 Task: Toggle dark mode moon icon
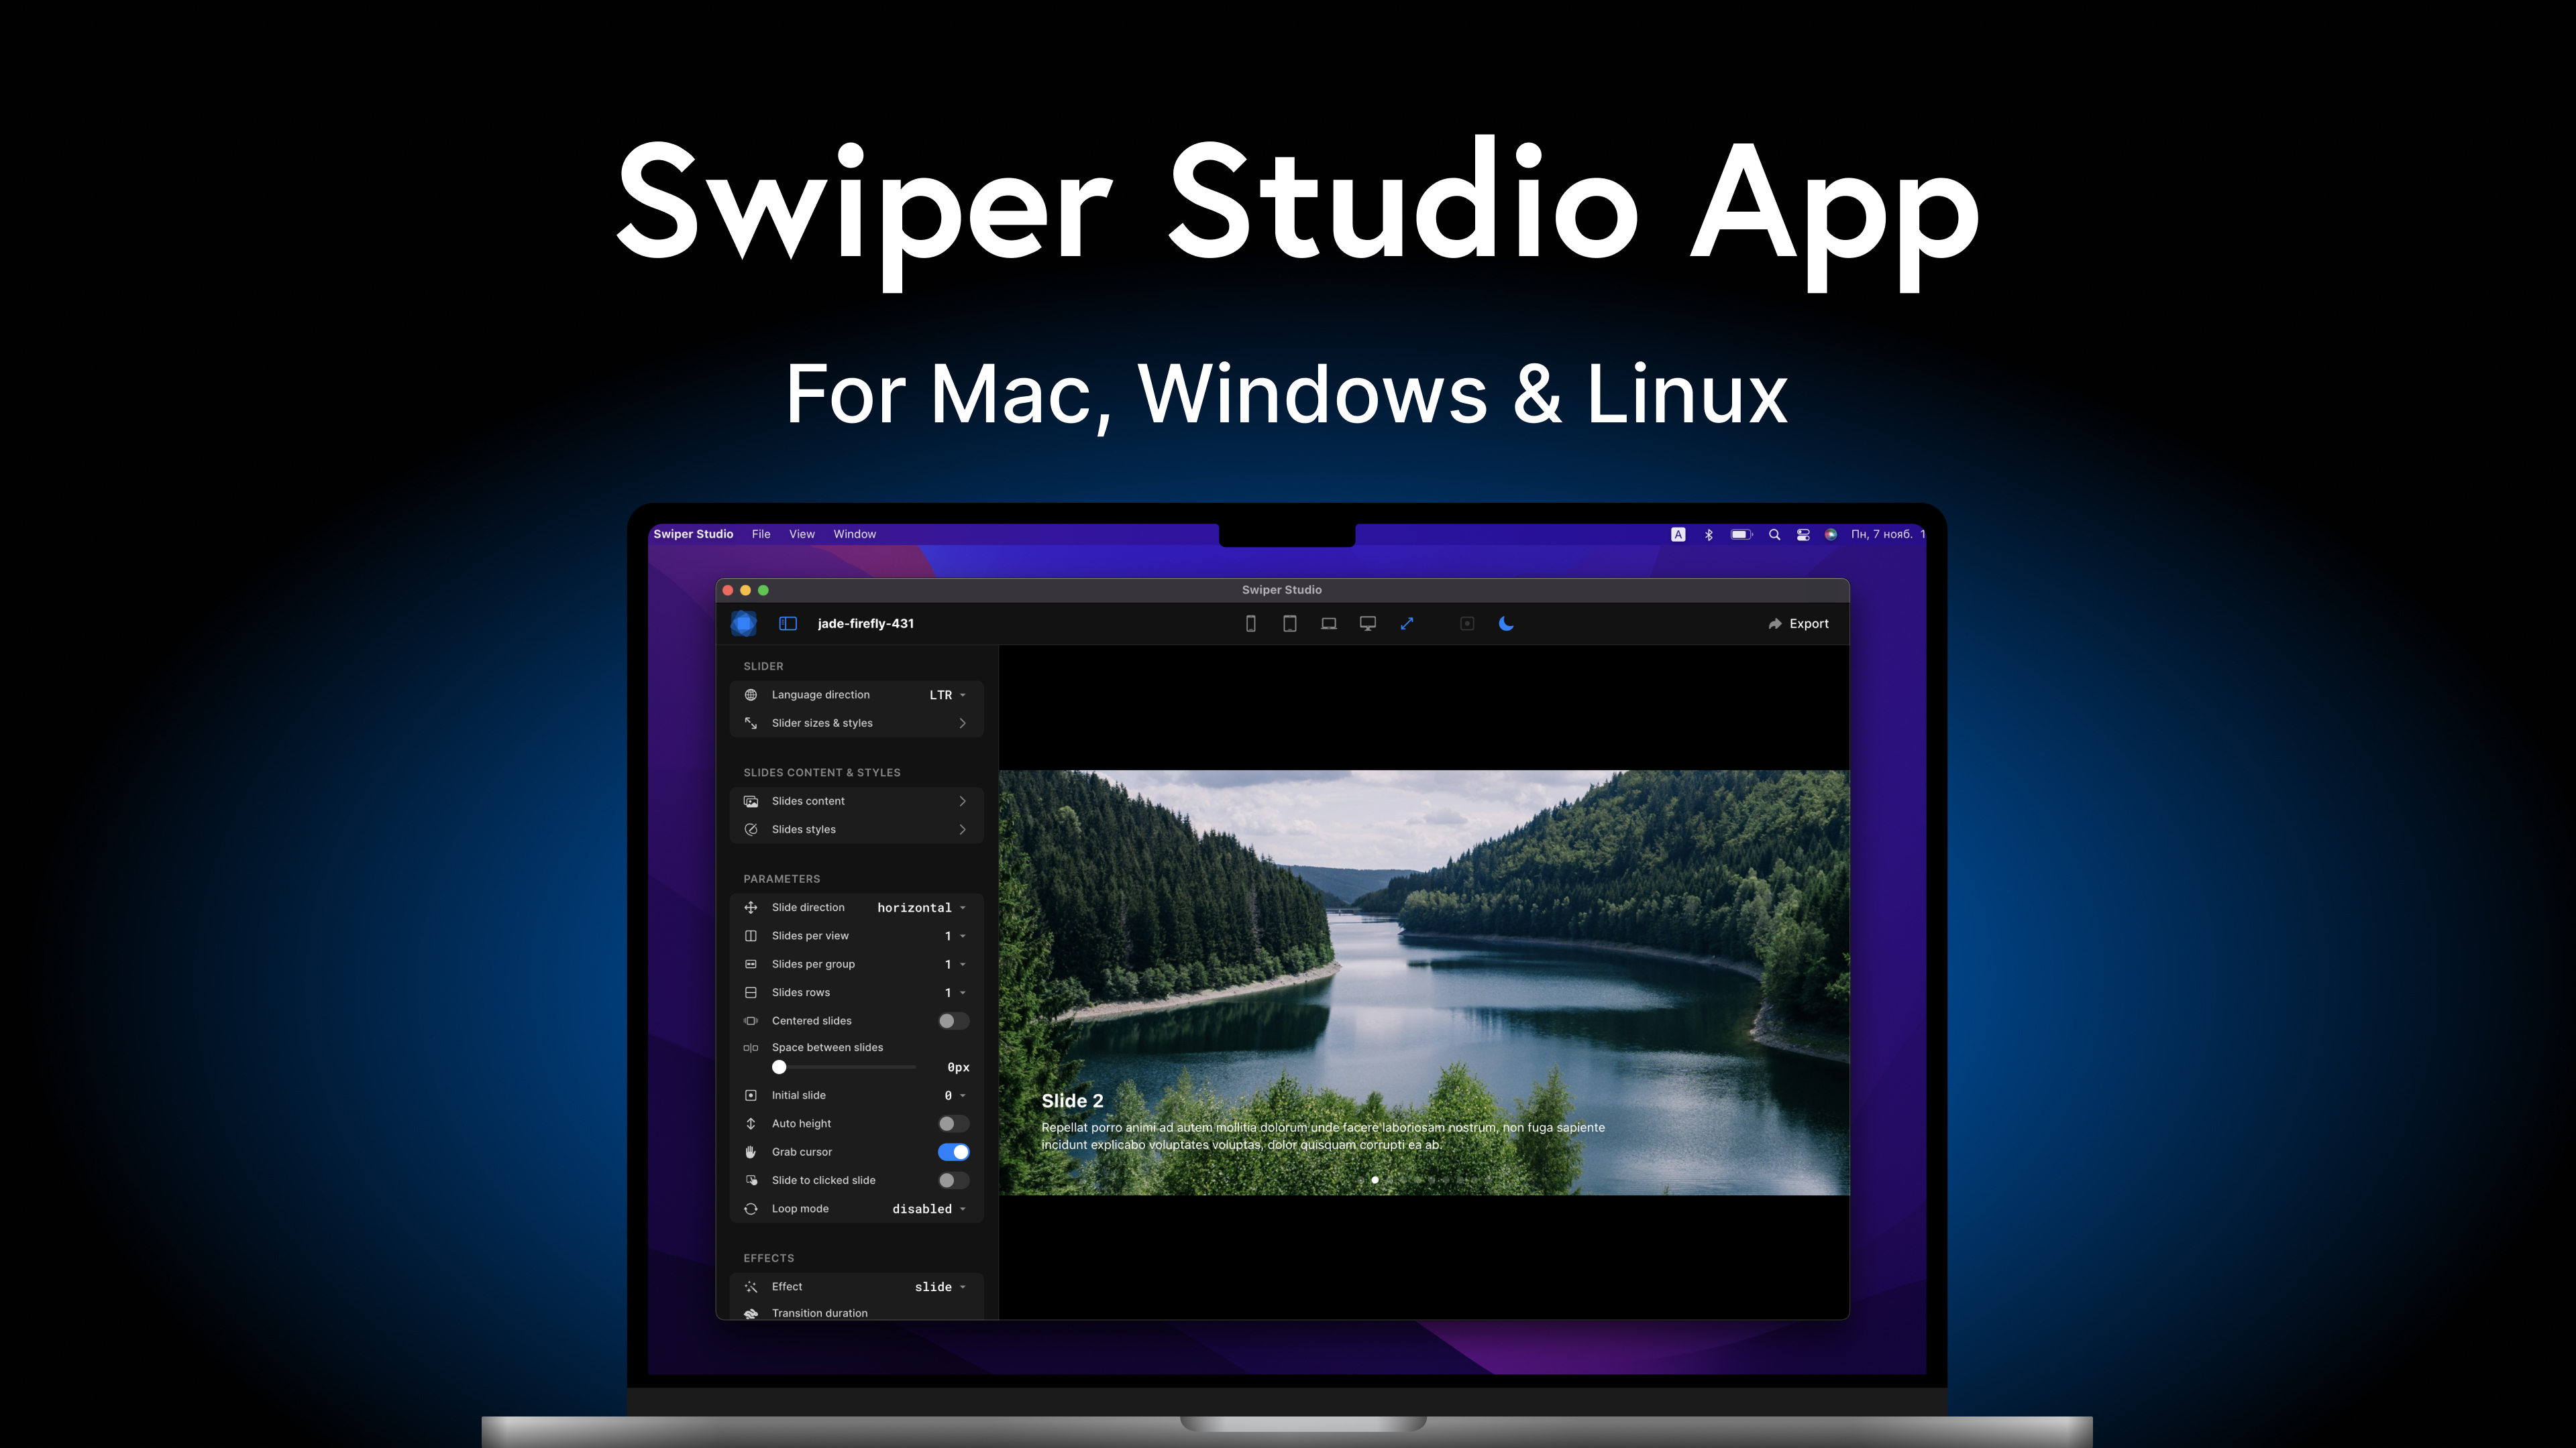1506,623
